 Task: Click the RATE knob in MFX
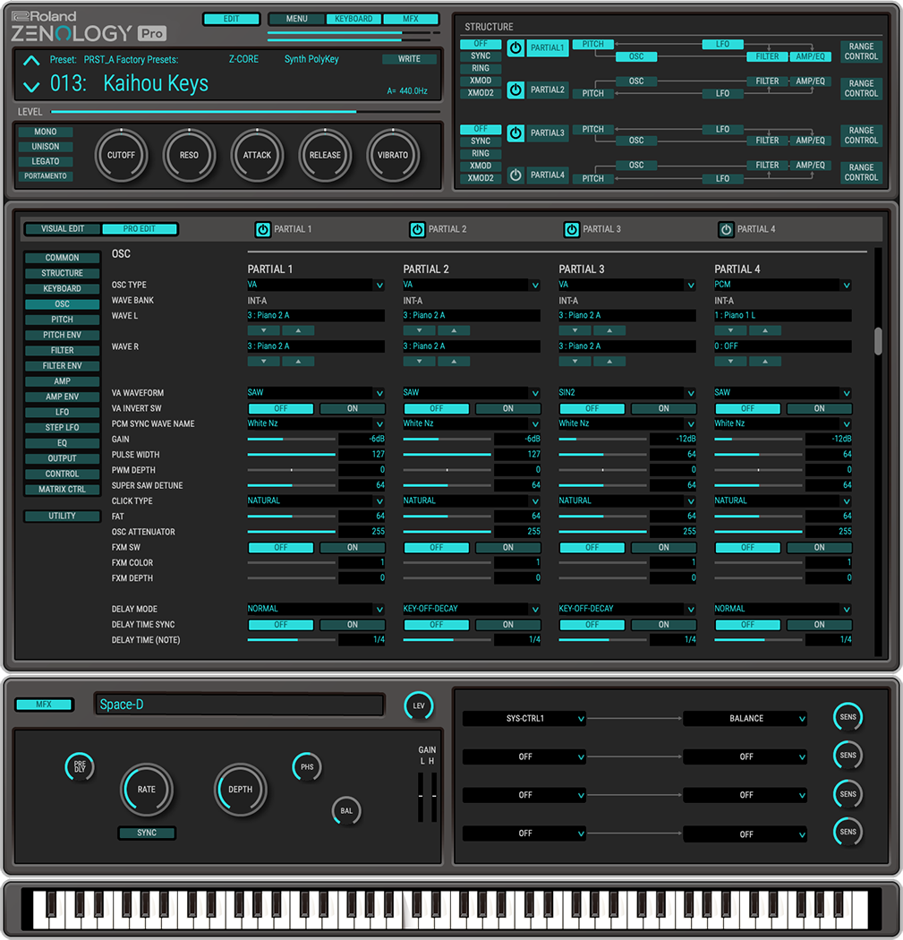click(147, 790)
